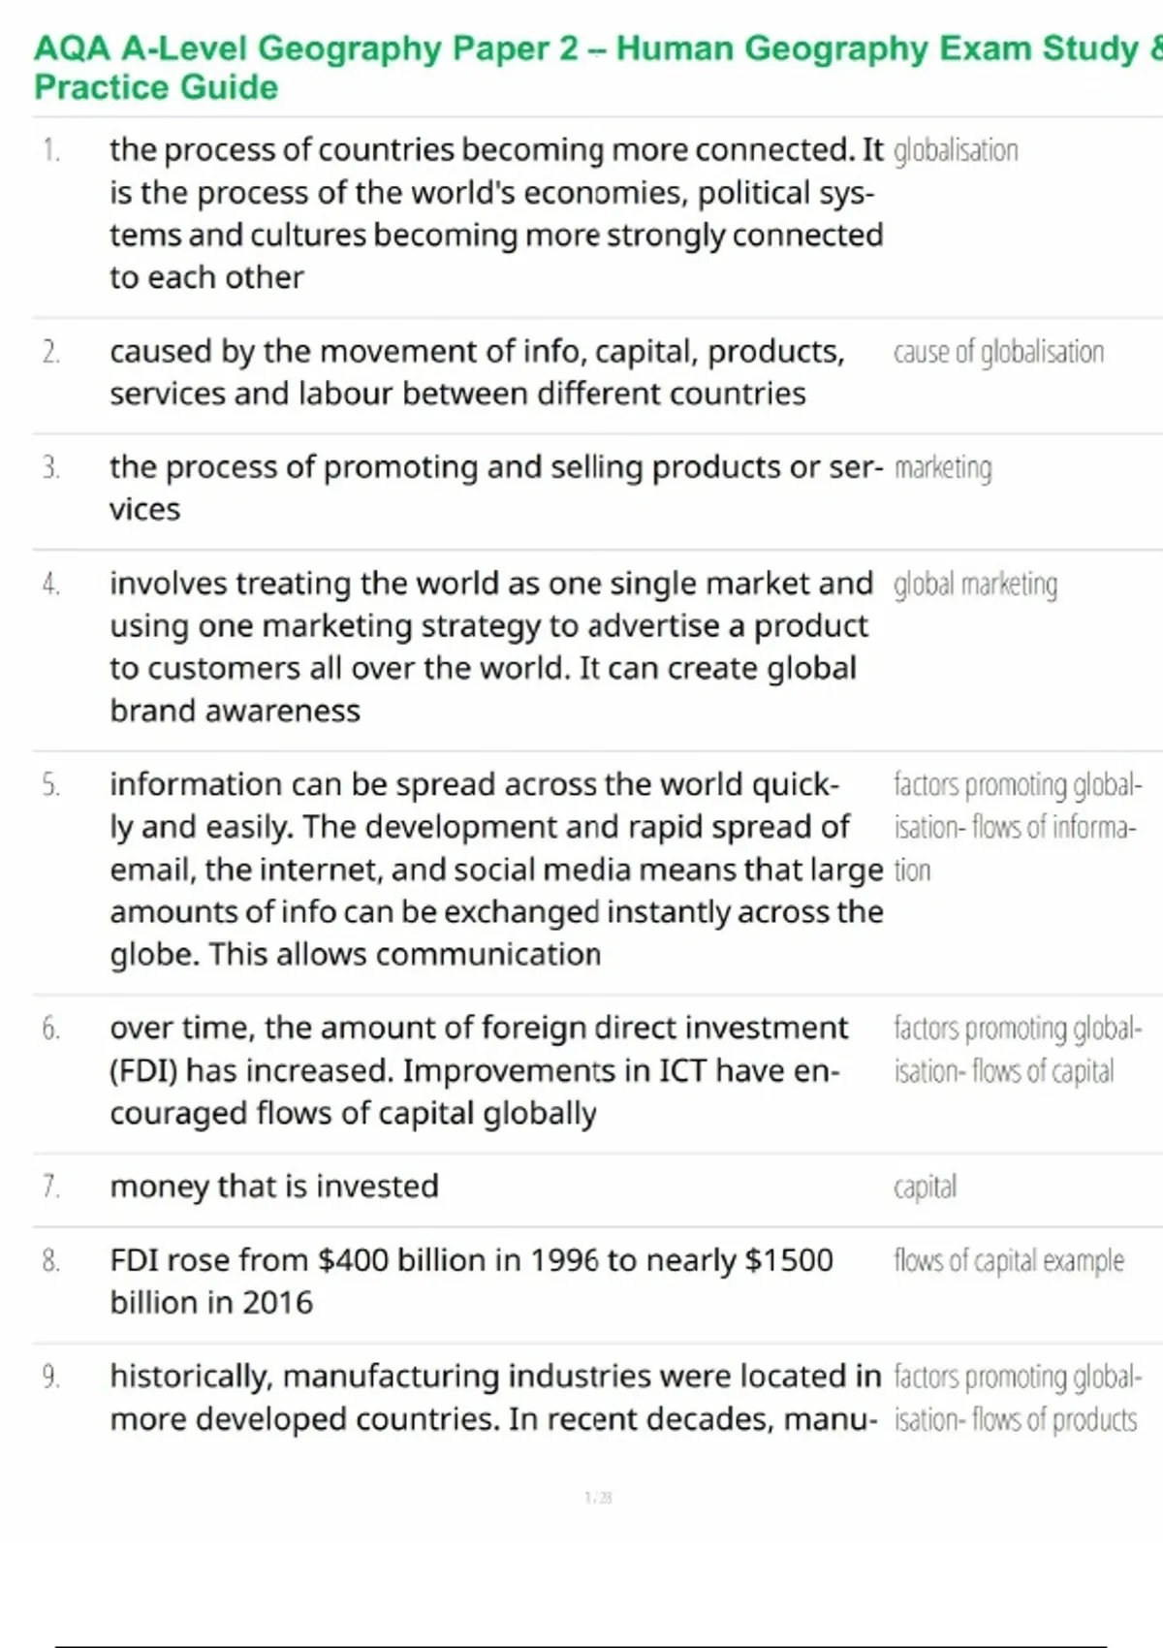Click the "FDI rose from $400 billion" text

pyautogui.click(x=471, y=1281)
